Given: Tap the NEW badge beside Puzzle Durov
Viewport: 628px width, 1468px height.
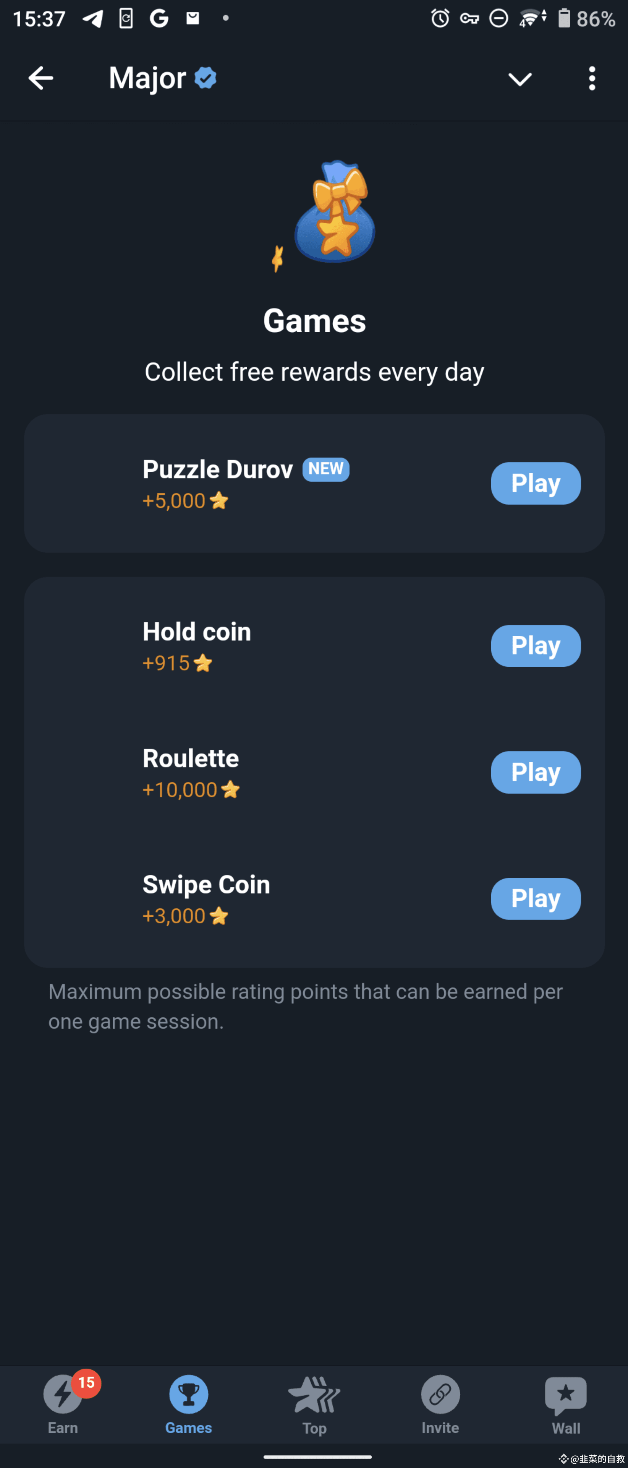Looking at the screenshot, I should 326,469.
